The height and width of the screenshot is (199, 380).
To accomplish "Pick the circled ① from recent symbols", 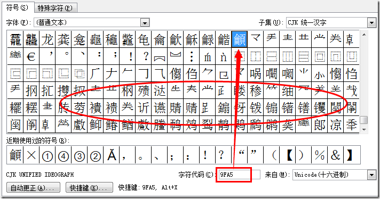I will [47, 155].
